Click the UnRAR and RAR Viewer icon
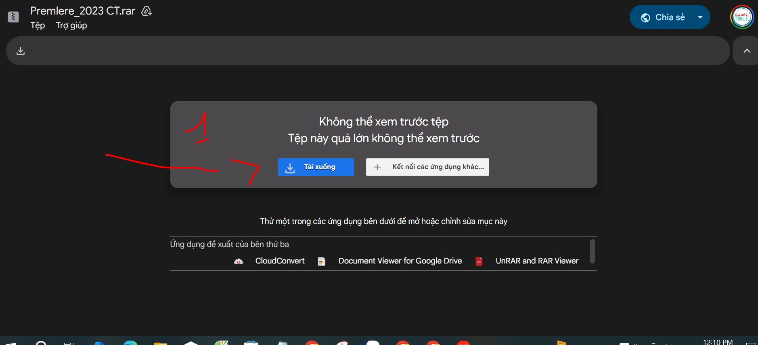Image resolution: width=758 pixels, height=345 pixels. [479, 261]
